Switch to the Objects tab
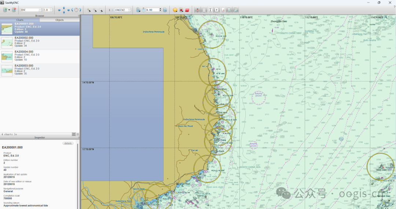Screen dimensions: 396x209 (60, 20)
